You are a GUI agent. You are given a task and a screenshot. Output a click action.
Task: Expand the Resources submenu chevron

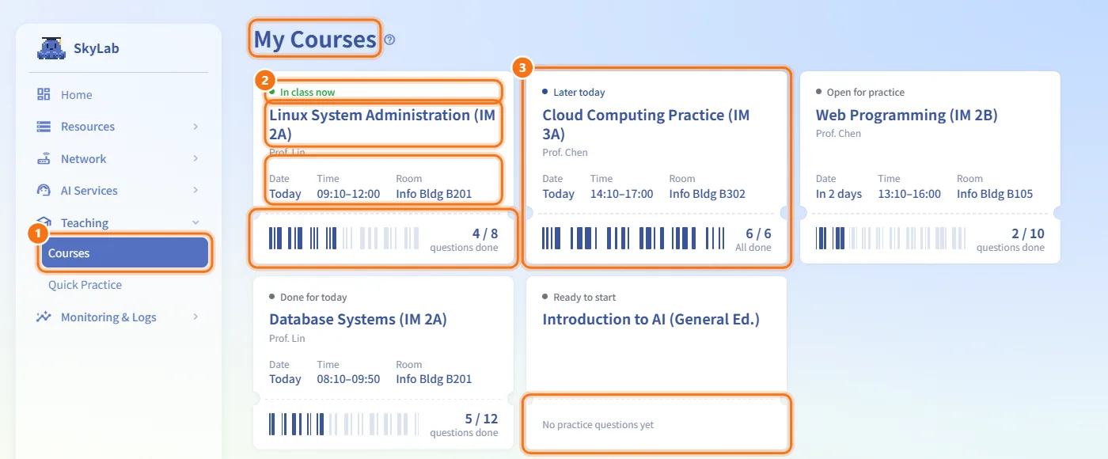pyautogui.click(x=195, y=127)
